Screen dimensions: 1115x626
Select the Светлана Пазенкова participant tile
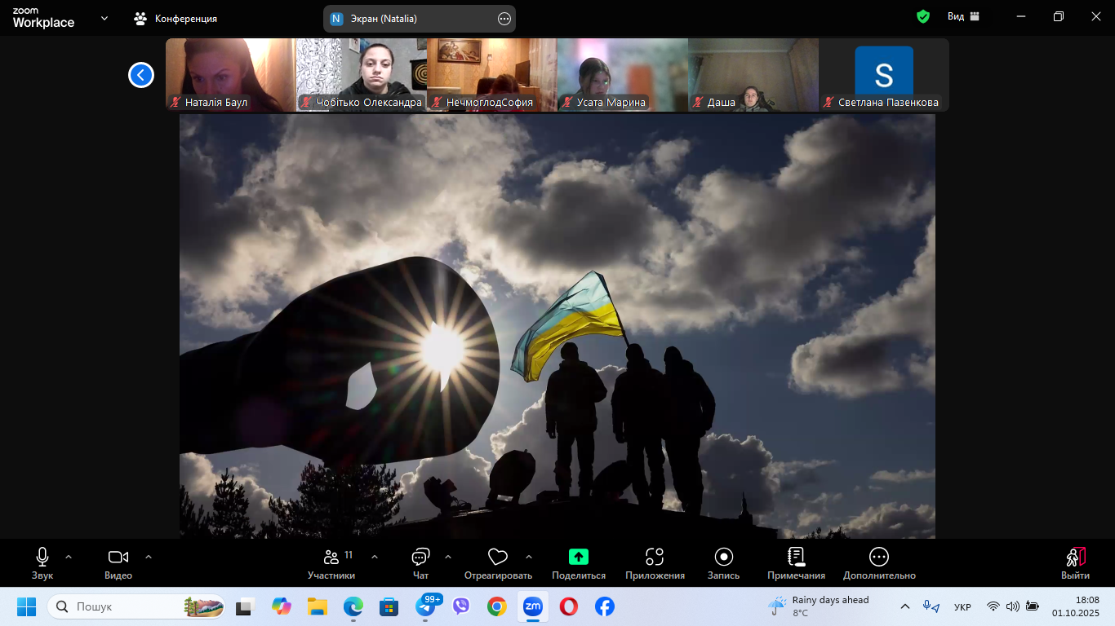tap(884, 75)
